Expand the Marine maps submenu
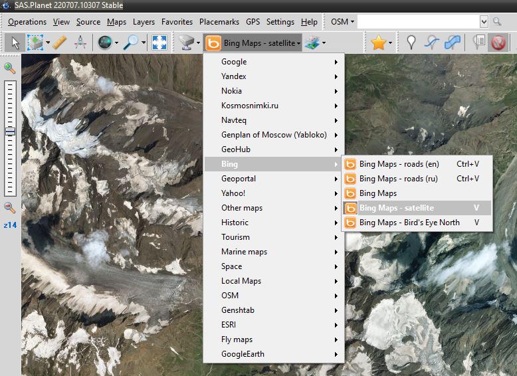 click(274, 252)
